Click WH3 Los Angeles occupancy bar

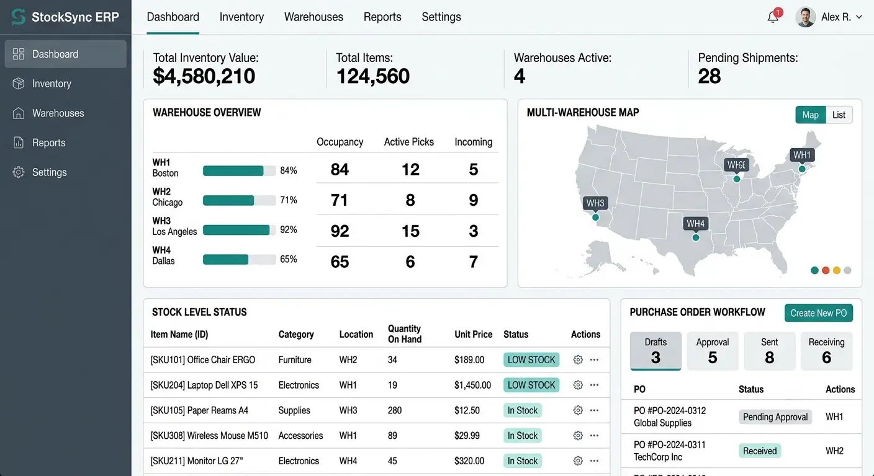point(240,230)
